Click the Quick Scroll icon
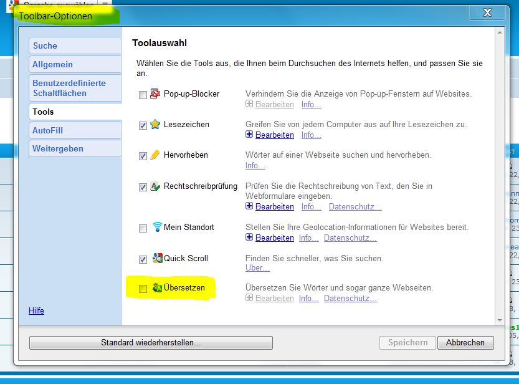This screenshot has height=384, width=519. tap(157, 258)
